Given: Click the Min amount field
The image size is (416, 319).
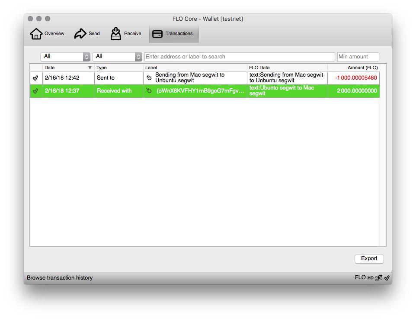Looking at the screenshot, I should point(358,57).
